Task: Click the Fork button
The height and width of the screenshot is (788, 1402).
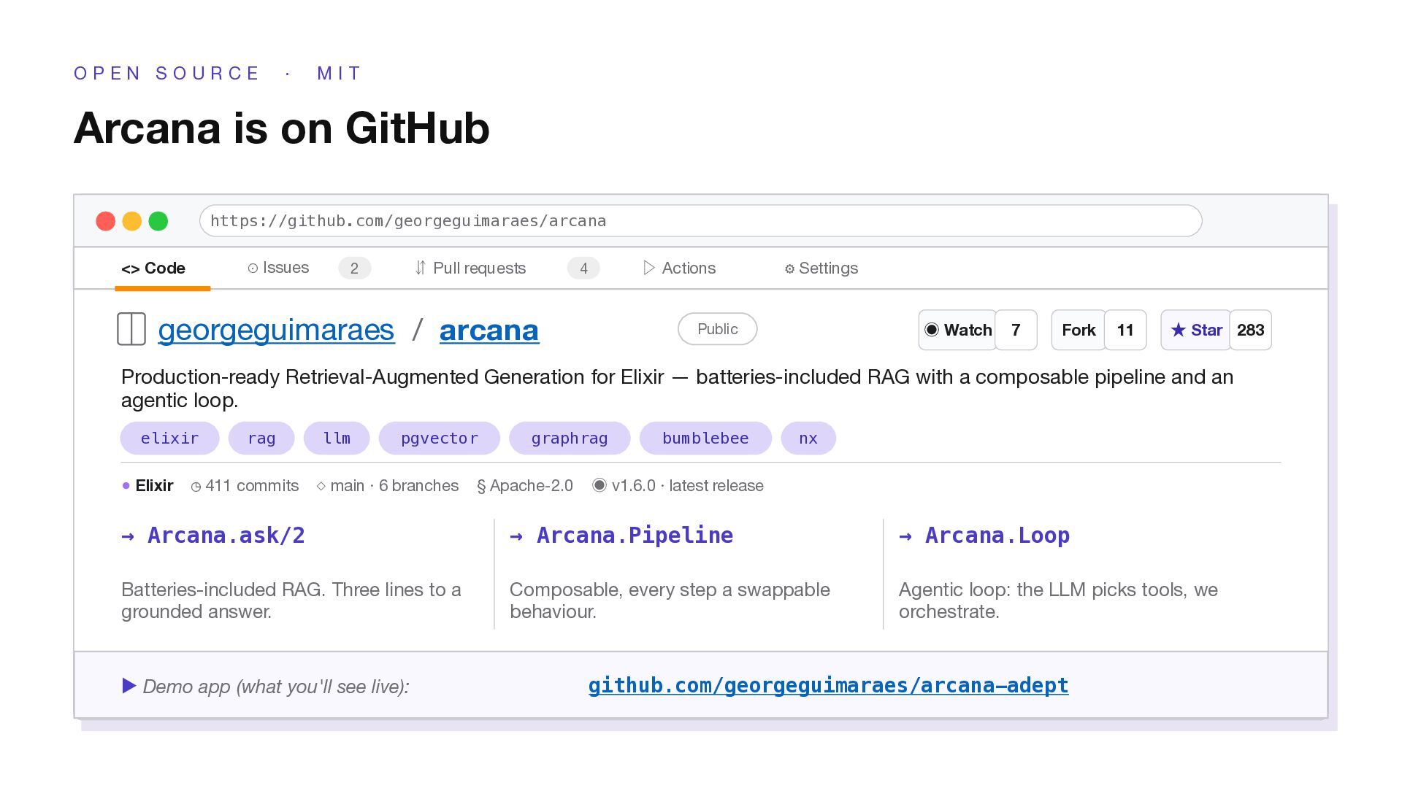Action: tap(1078, 330)
